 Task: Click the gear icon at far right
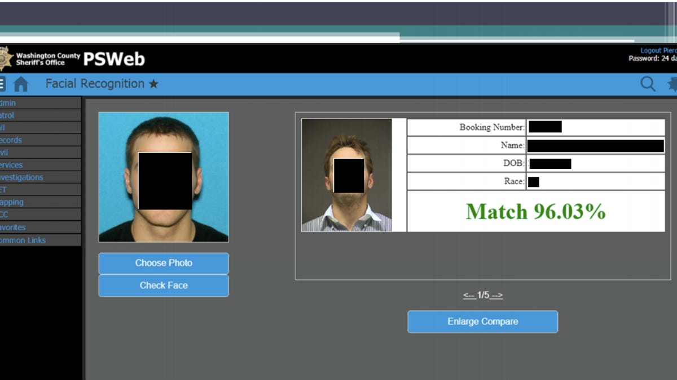coord(672,84)
